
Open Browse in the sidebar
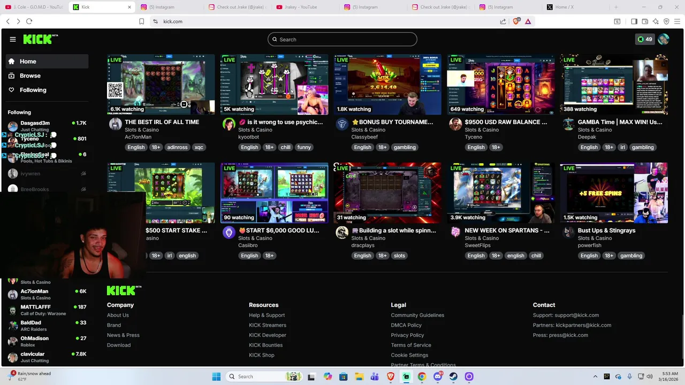click(x=47, y=76)
